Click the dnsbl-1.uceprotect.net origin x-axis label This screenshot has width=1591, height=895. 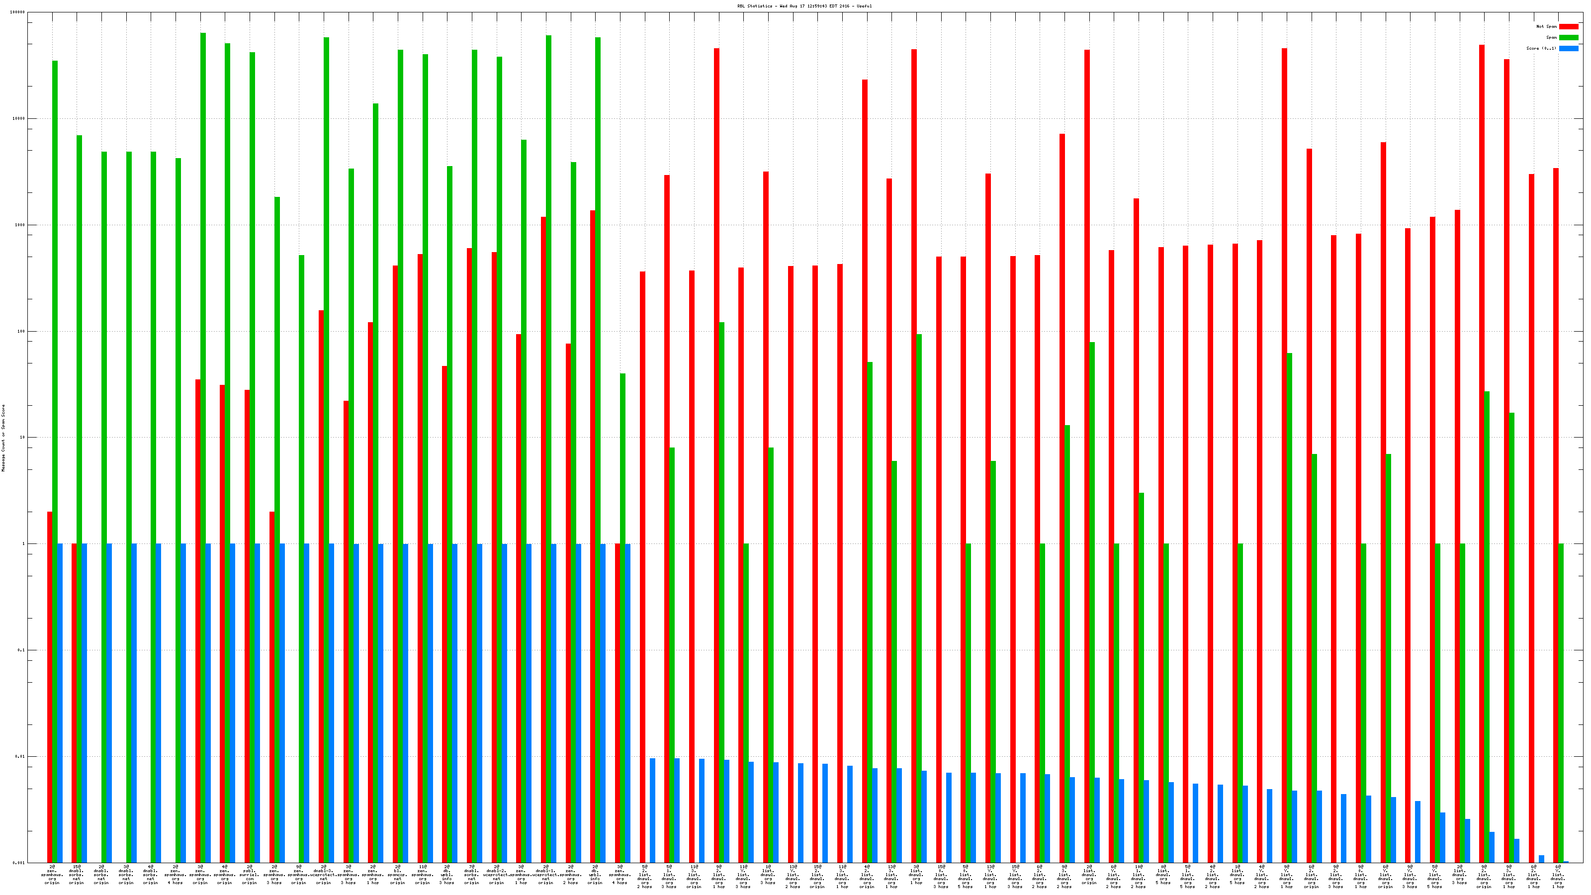pyautogui.click(x=546, y=875)
